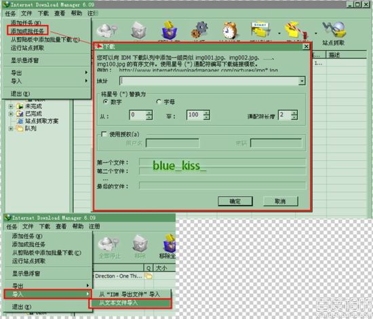Click the 确定 button in batch dialog
Viewport: 373px width, 319px height.
tap(235, 201)
